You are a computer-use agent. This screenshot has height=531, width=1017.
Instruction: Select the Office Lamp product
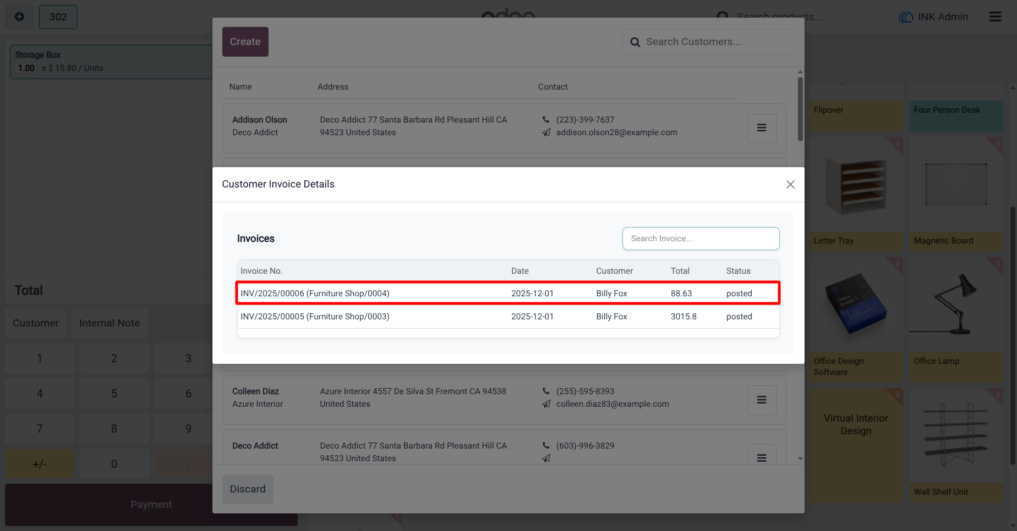click(x=956, y=320)
